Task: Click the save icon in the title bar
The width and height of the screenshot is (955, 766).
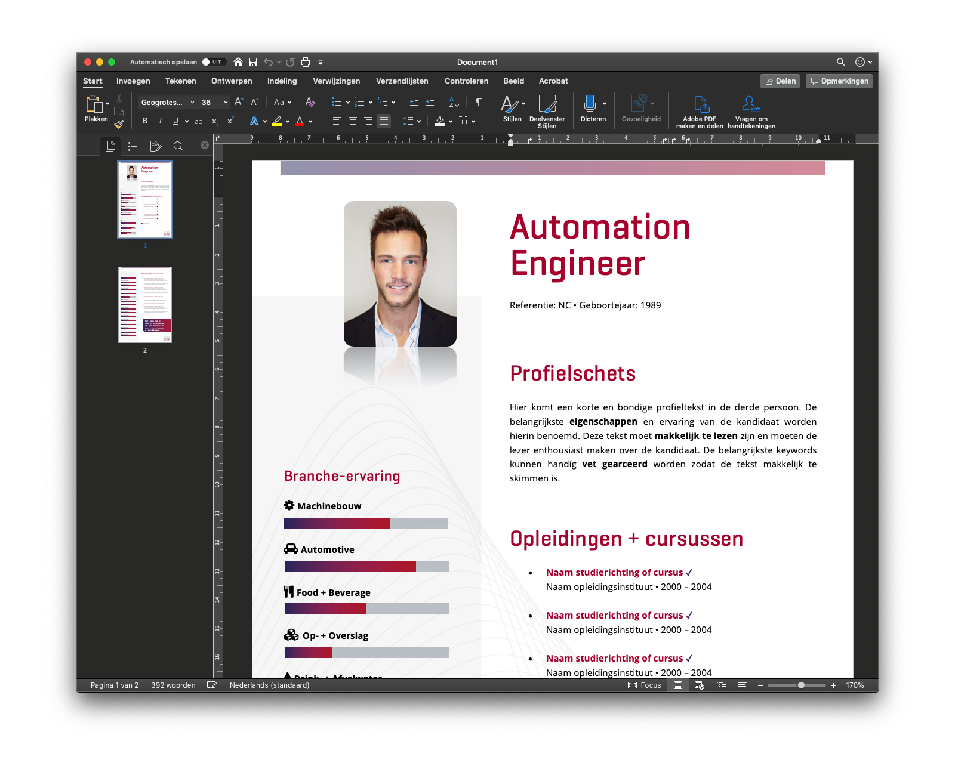Action: [253, 62]
